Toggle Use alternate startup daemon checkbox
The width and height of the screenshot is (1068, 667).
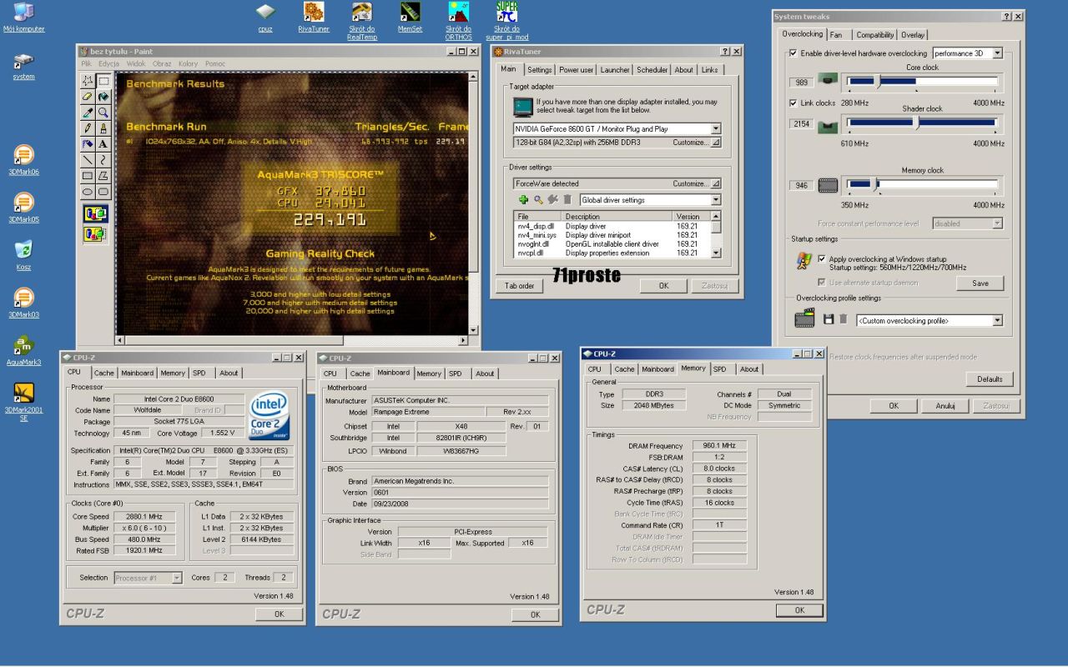pyautogui.click(x=822, y=283)
